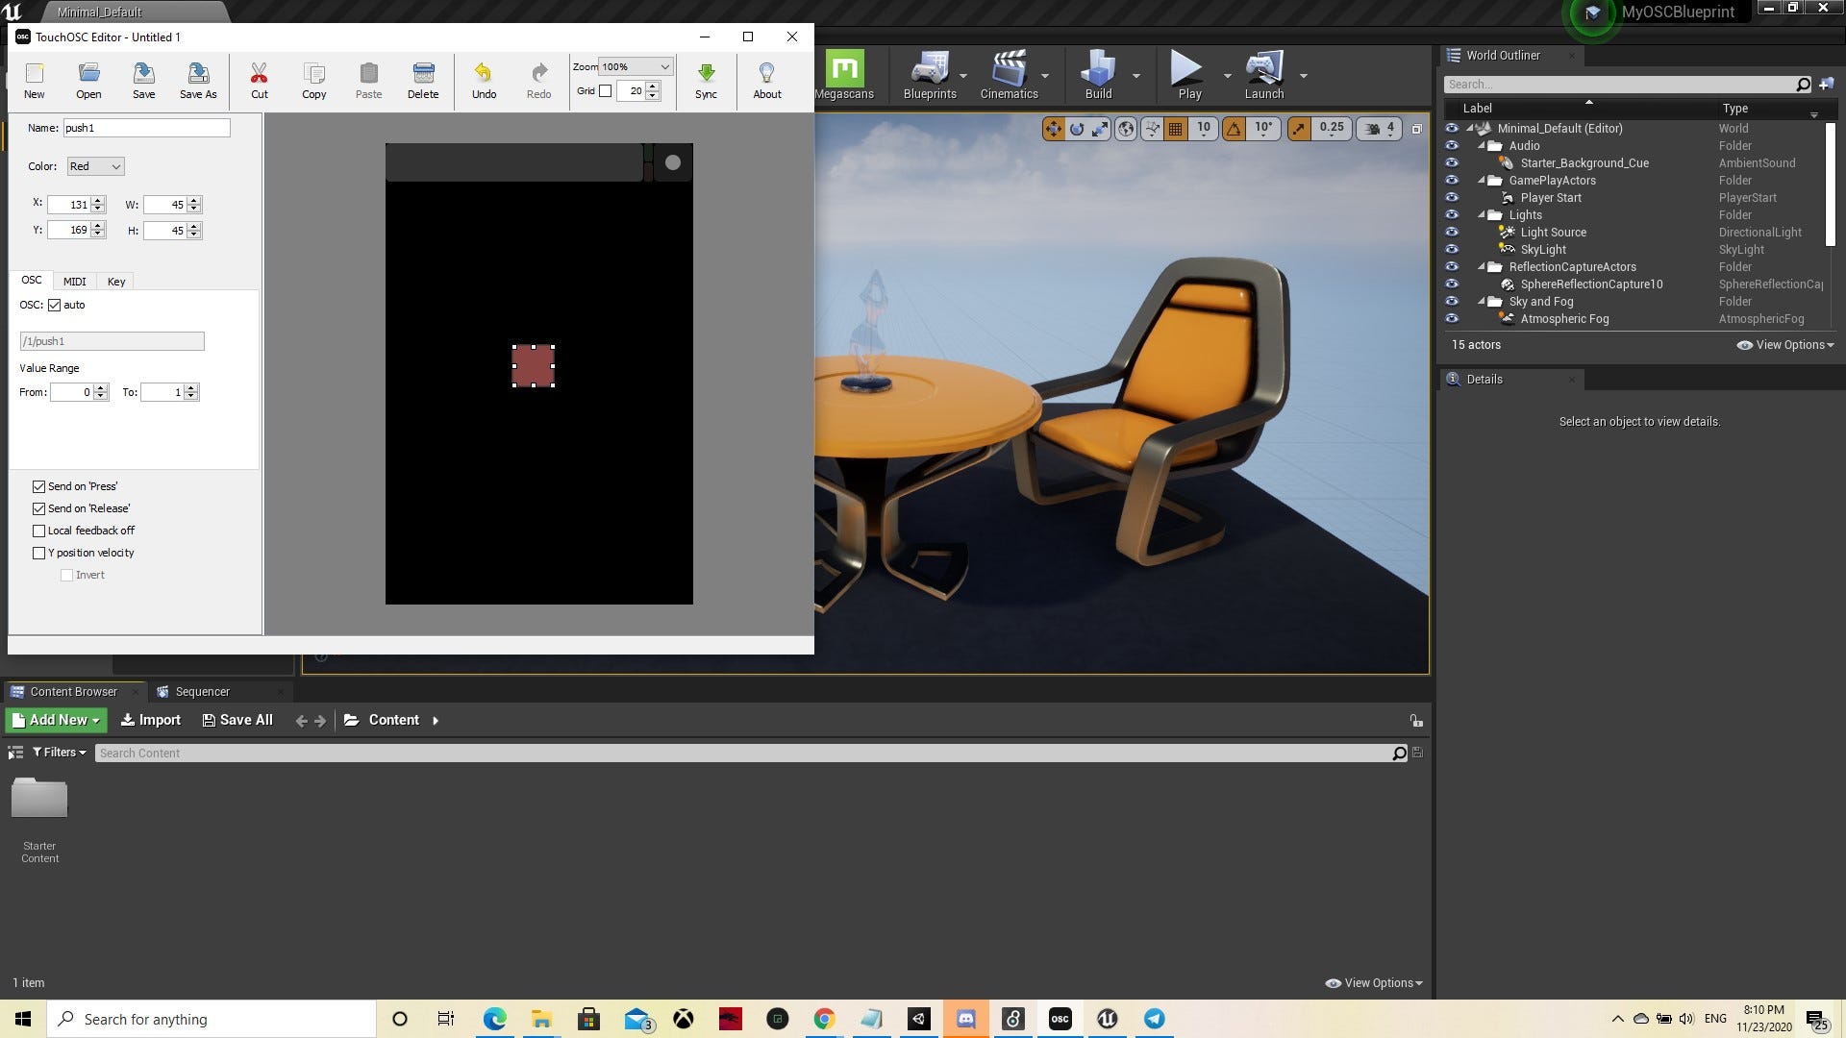Enable the Grid checkbox

[x=606, y=90]
